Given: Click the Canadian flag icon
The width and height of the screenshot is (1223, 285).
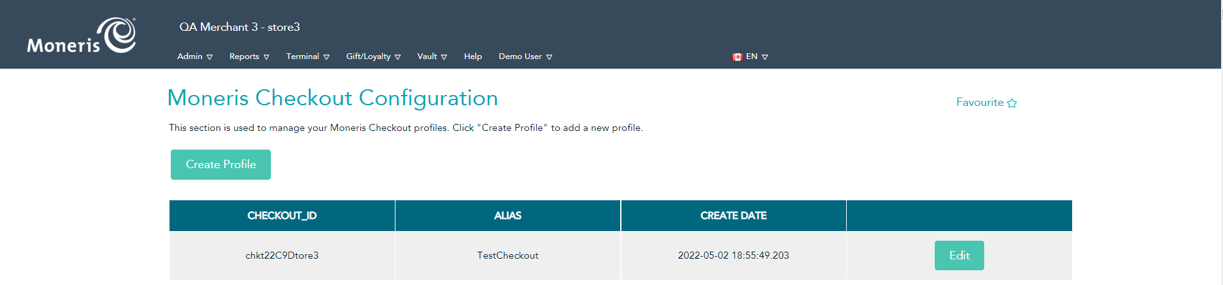Looking at the screenshot, I should [x=738, y=57].
